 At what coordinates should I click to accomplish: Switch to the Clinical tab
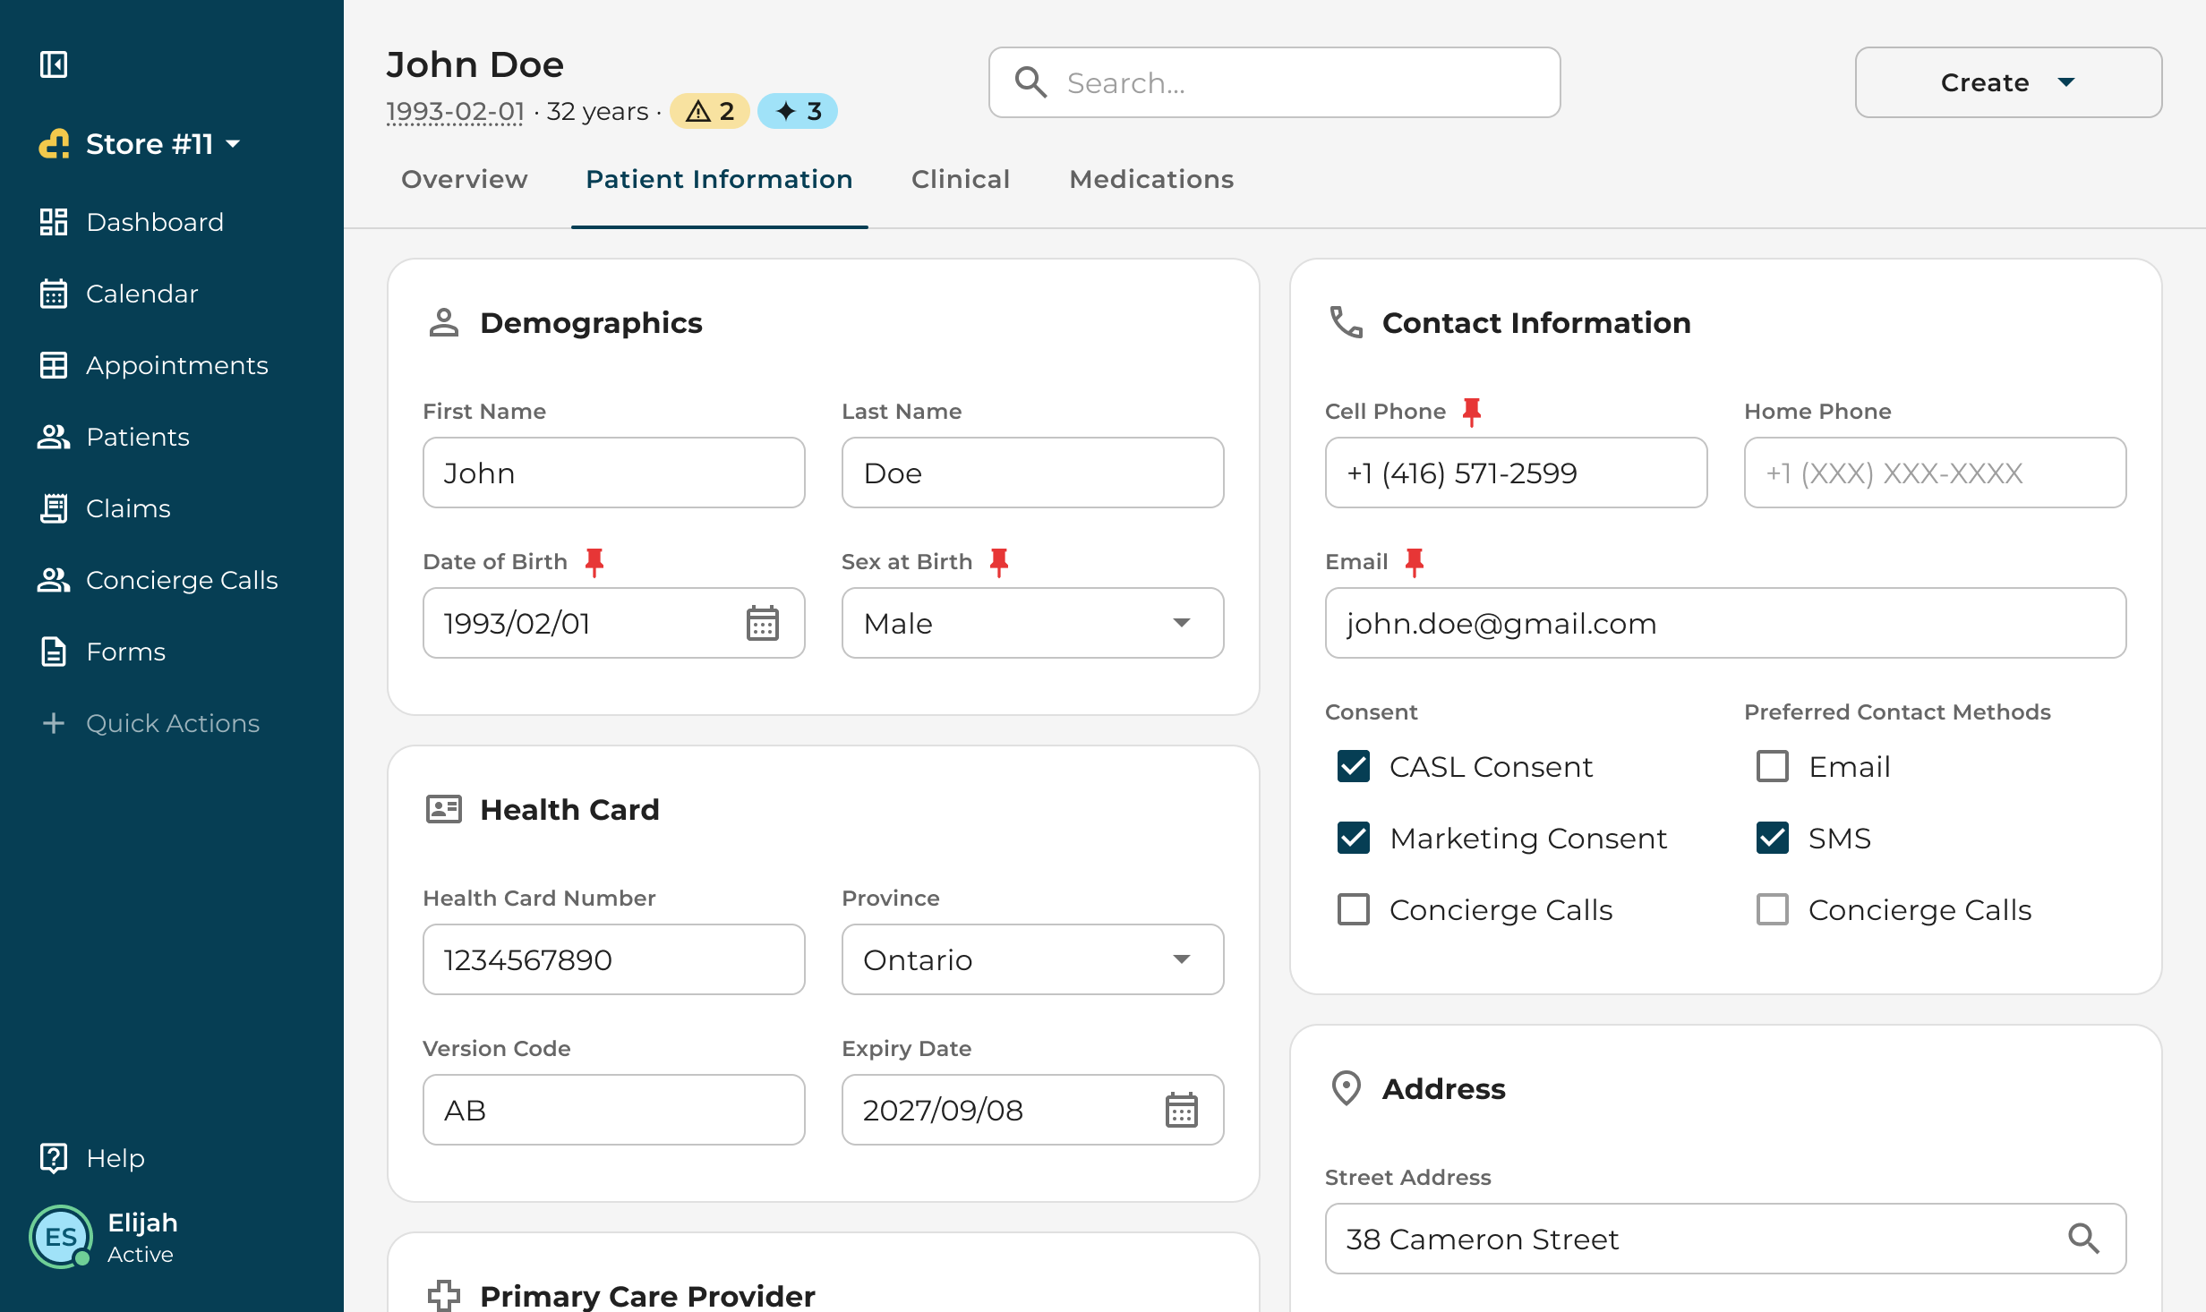click(x=961, y=179)
